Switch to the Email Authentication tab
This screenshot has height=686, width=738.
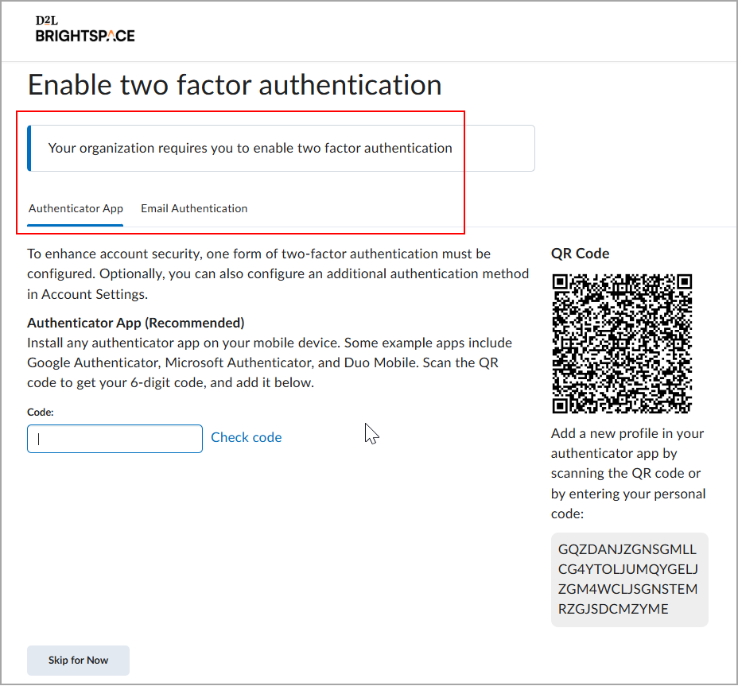coord(194,208)
